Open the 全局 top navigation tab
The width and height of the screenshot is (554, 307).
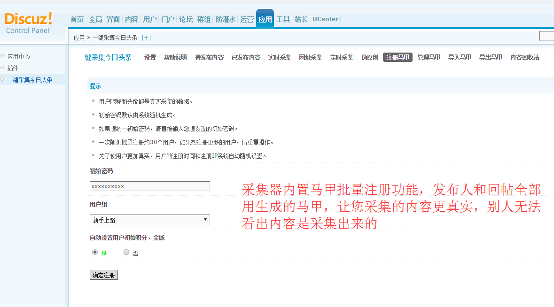click(x=95, y=19)
